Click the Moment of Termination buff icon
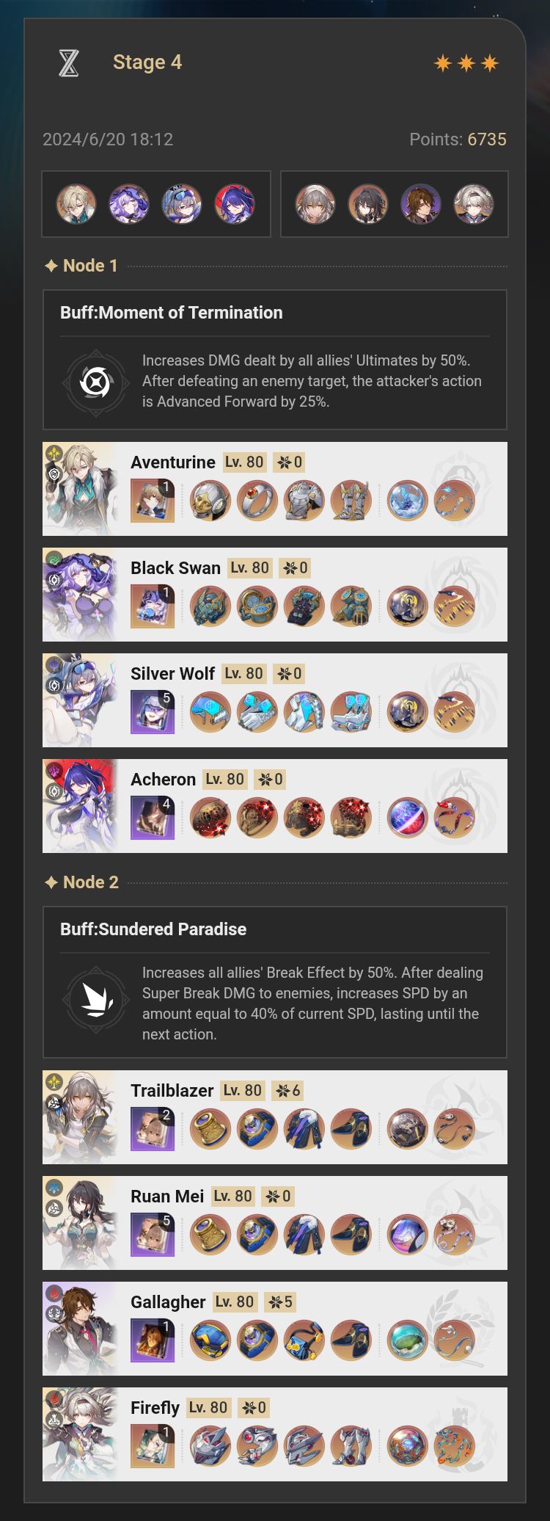 pyautogui.click(x=96, y=382)
